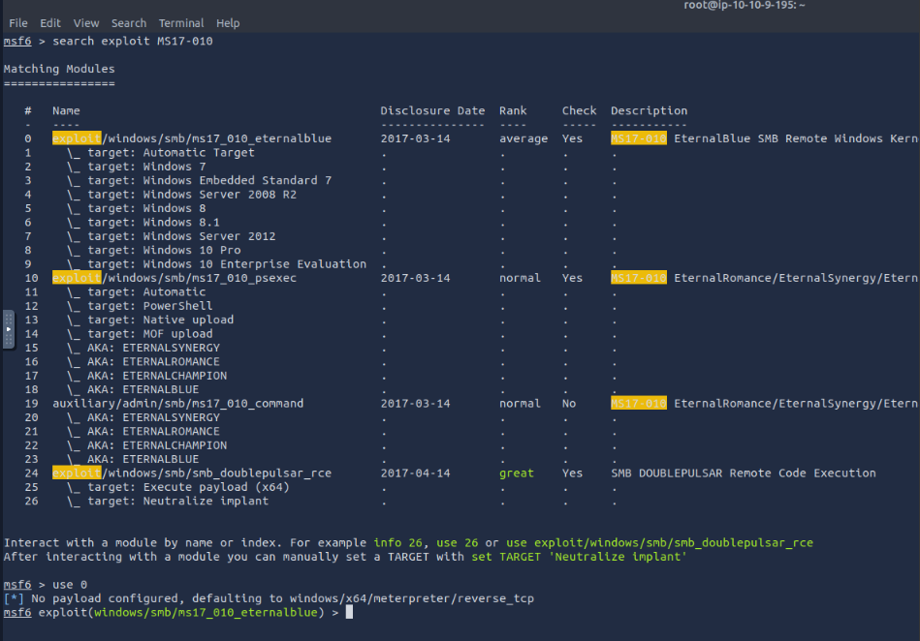This screenshot has width=920, height=641.
Task: Click the green 'use 26' example text
Action: click(457, 543)
